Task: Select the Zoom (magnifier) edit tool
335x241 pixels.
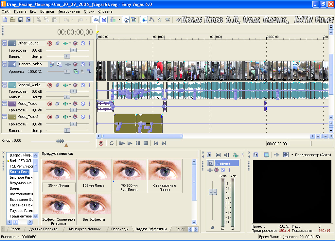Action: pyautogui.click(x=167, y=20)
